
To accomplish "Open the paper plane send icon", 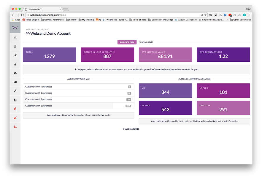I will [15, 55].
